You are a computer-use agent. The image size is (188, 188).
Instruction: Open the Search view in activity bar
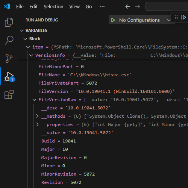point(9,40)
